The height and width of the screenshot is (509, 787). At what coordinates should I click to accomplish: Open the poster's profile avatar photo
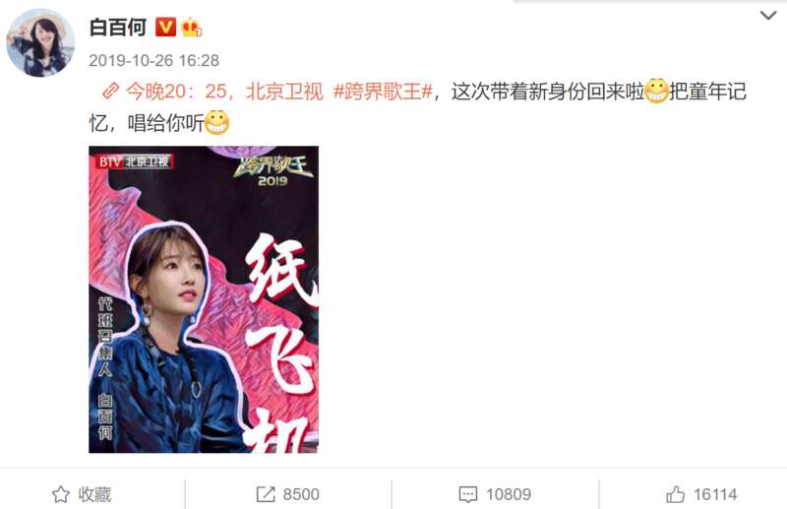[x=40, y=42]
